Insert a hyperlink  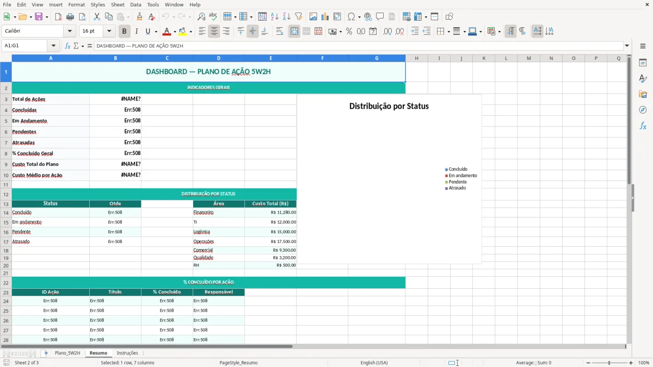pos(368,17)
